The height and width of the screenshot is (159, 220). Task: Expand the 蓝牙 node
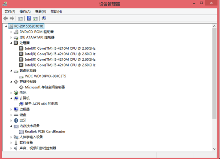click(11, 121)
